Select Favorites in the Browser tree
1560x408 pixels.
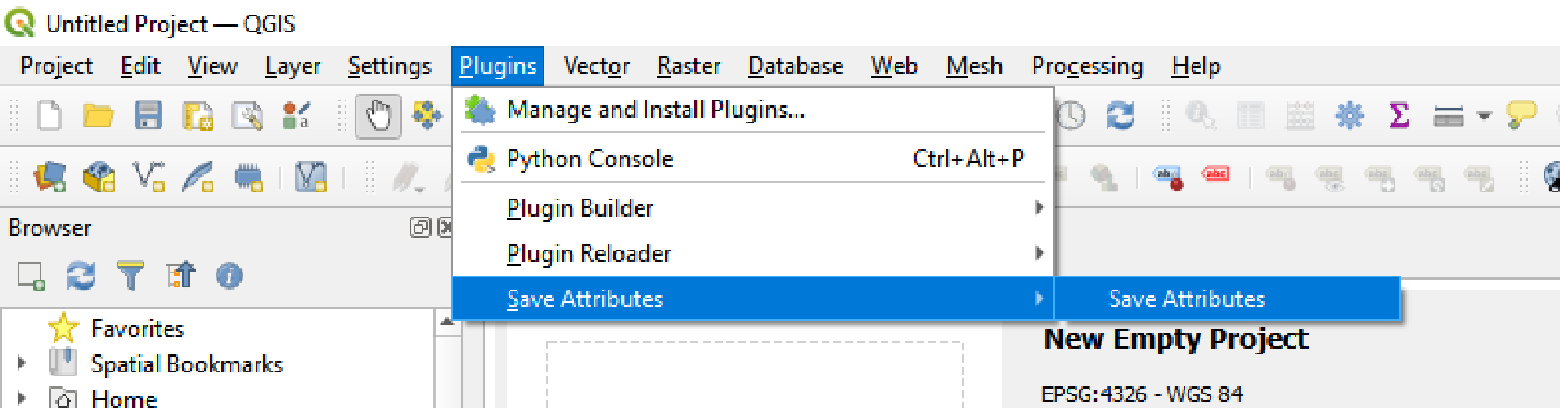click(x=137, y=328)
